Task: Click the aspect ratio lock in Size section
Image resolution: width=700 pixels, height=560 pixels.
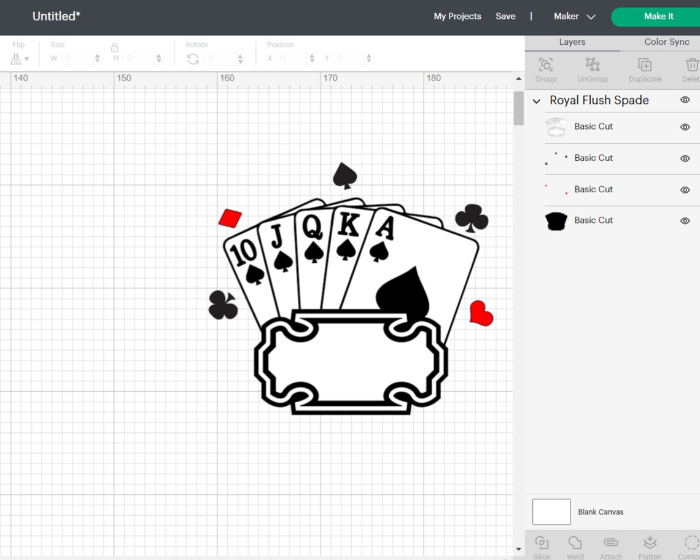Action: (114, 47)
